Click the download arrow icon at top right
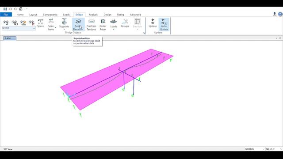The height and width of the screenshot is (159, 283). coord(275,14)
